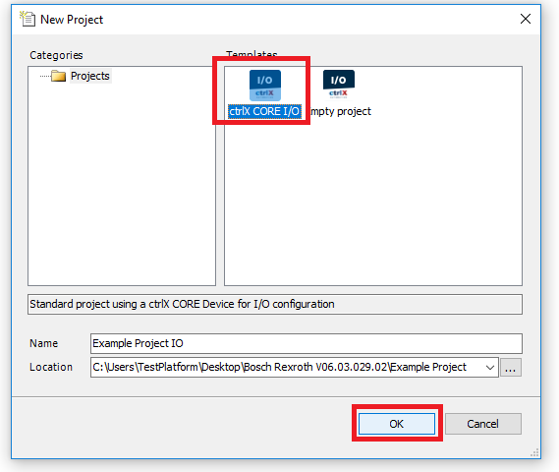Image resolution: width=559 pixels, height=472 pixels.
Task: Close the New Project dialog window
Action: tap(526, 19)
